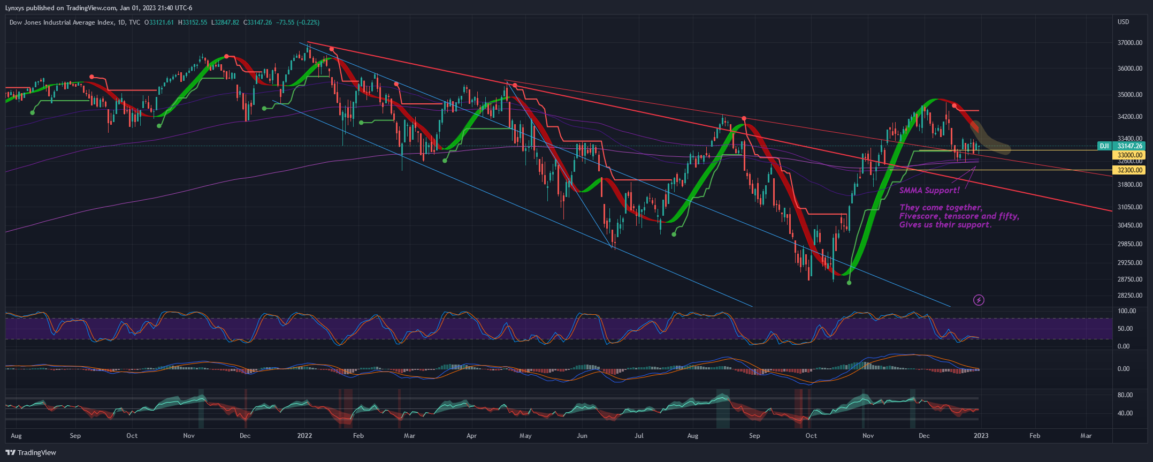
Task: Click the 35000.00 price axis label
Action: point(1130,95)
